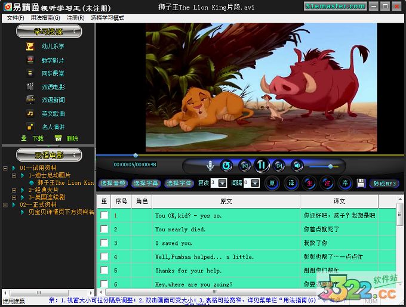This screenshot has width=406, height=307.
Task: Open the 51emaster.com link
Action: click(336, 6)
